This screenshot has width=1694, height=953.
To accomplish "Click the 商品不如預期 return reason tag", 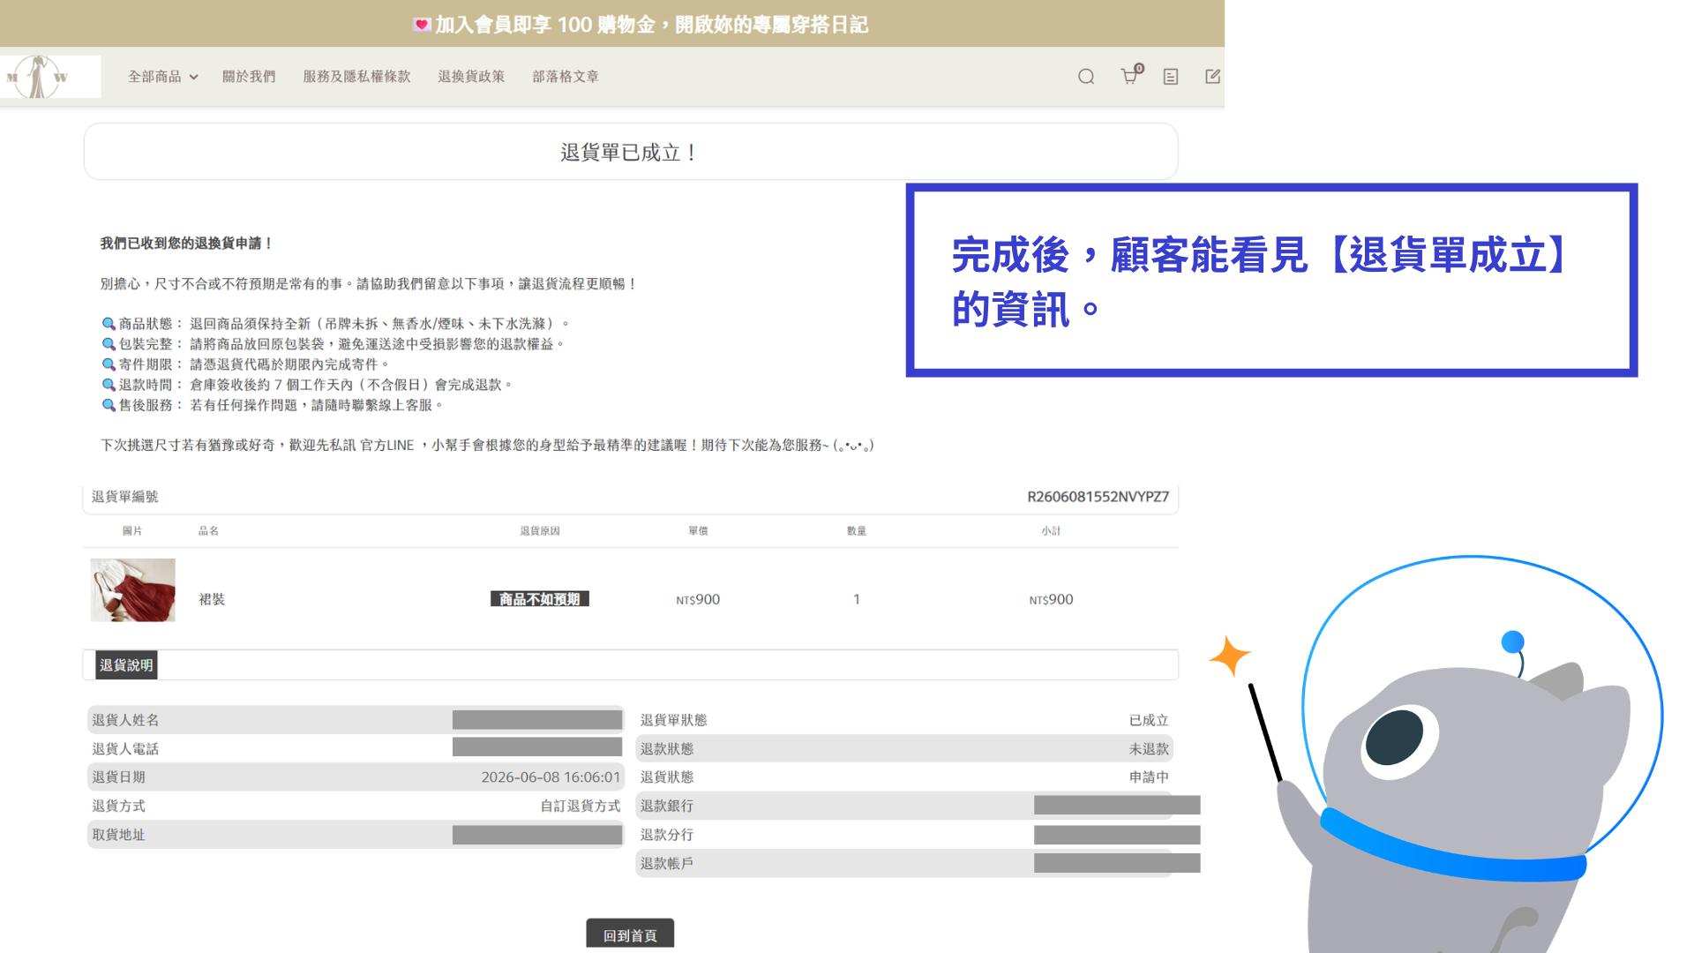I will click(539, 599).
